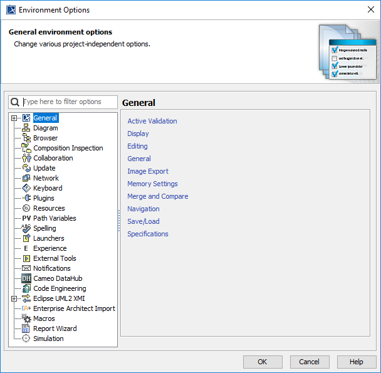Close the Environment Options dialog
Screen dimensions: 381x373
point(371,10)
